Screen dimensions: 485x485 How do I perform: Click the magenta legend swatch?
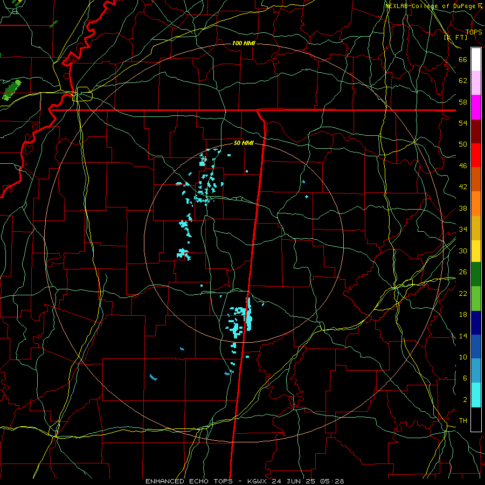coord(476,107)
